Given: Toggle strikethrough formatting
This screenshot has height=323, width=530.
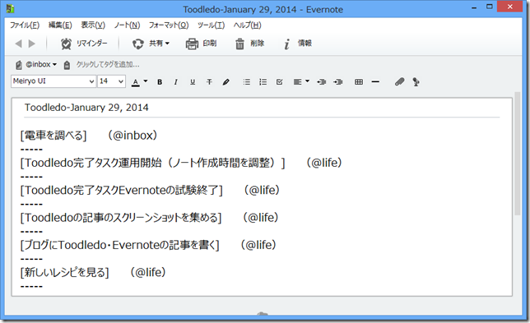Looking at the screenshot, I should pos(209,81).
